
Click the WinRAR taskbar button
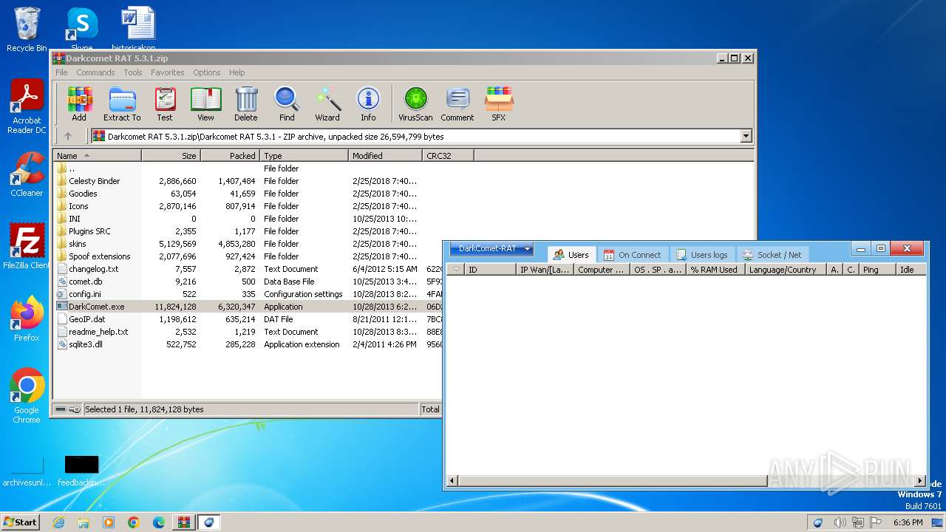coord(183,522)
